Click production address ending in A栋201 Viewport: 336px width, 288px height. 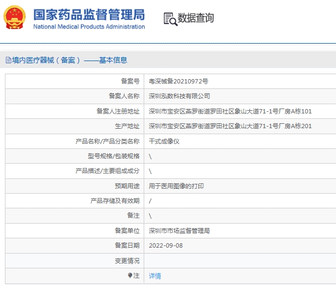(x=230, y=126)
